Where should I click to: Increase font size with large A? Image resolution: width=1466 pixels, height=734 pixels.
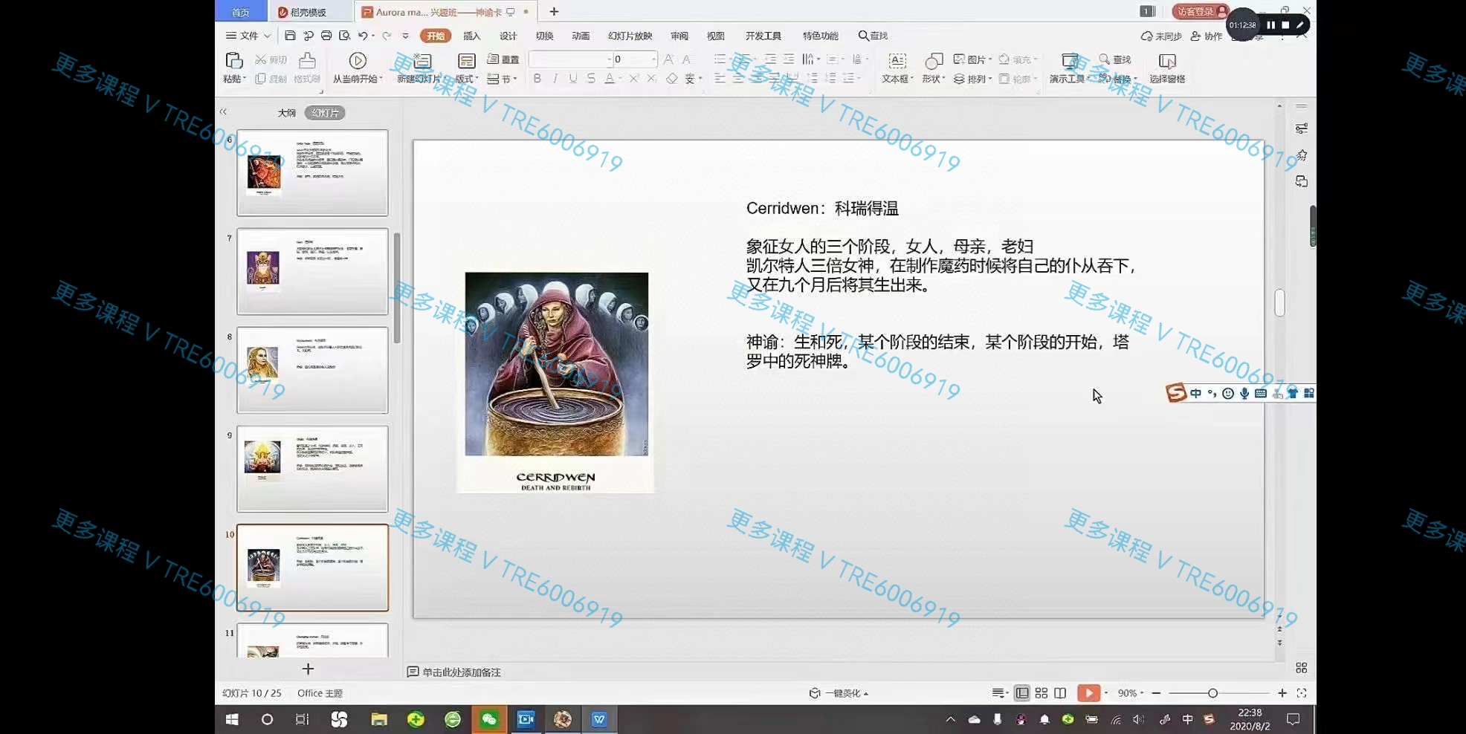click(668, 59)
